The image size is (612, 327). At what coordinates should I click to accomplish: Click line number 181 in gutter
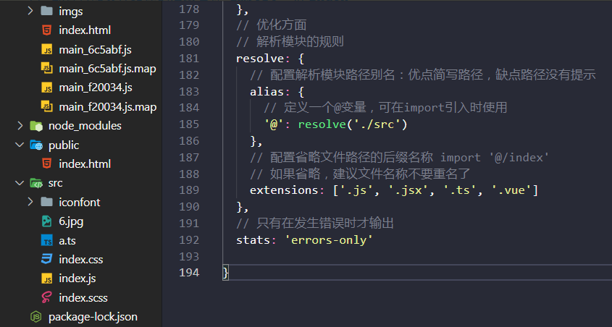coord(189,59)
